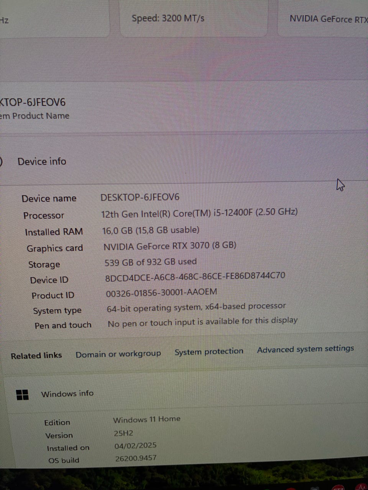Screen dimensions: 368x490
Task: Open the System protection link
Action: pyautogui.click(x=209, y=351)
